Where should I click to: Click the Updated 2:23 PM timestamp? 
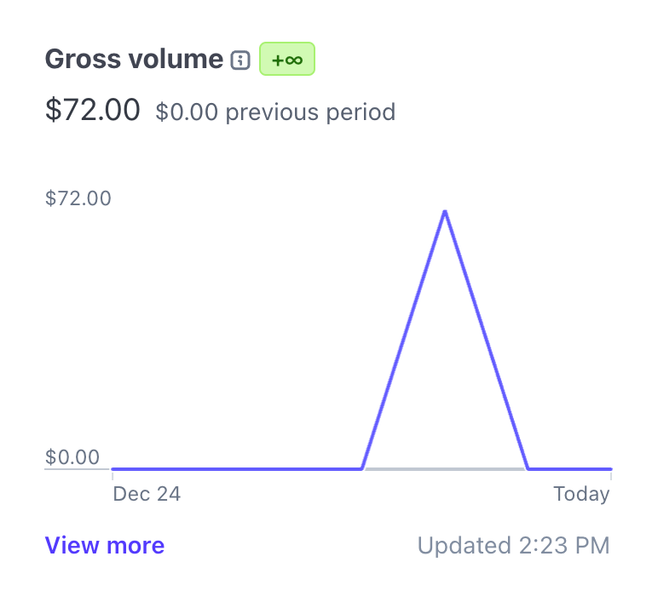(x=513, y=546)
